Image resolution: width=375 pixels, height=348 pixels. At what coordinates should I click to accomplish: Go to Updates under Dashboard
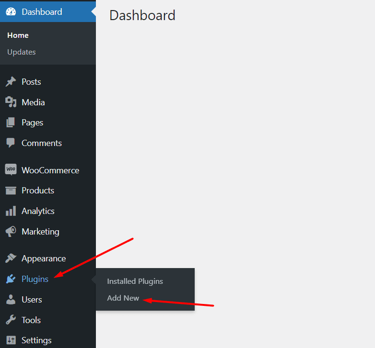coord(22,52)
